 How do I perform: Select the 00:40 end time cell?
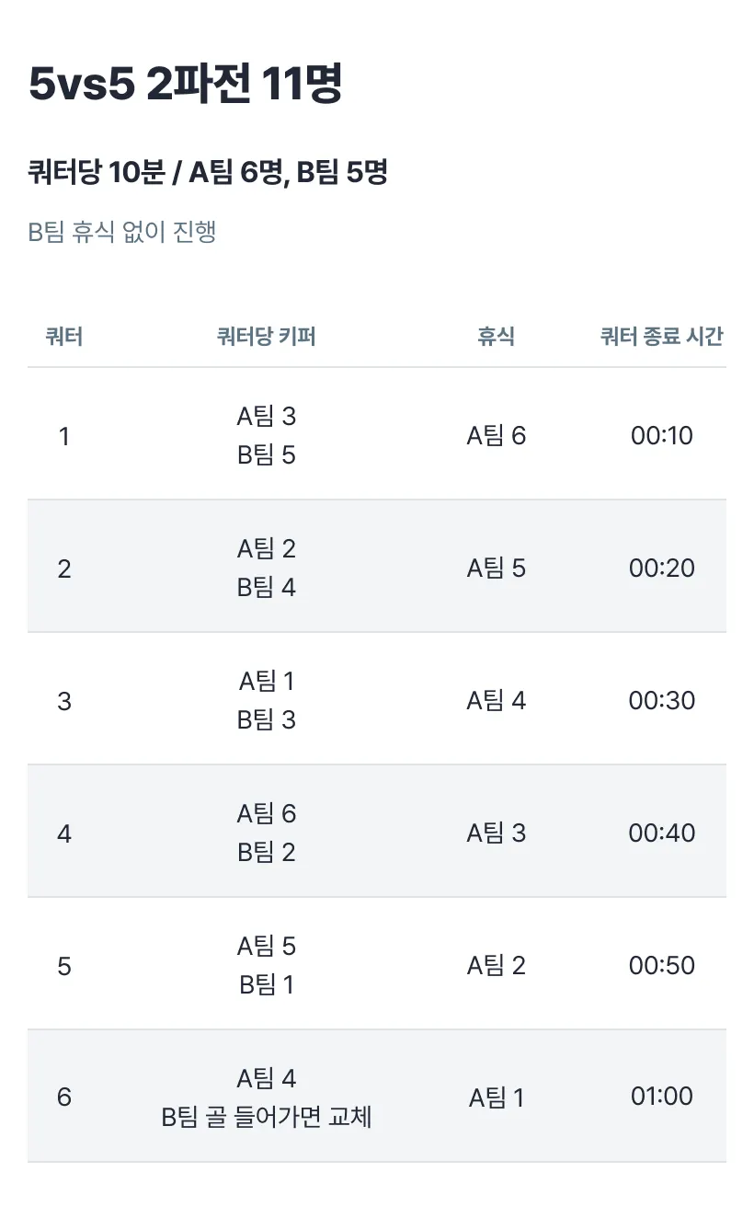(662, 833)
